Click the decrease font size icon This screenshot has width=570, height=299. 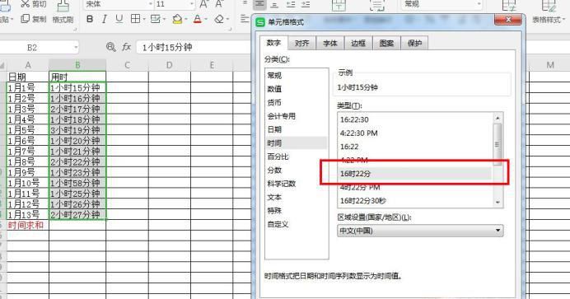pyautogui.click(x=219, y=4)
